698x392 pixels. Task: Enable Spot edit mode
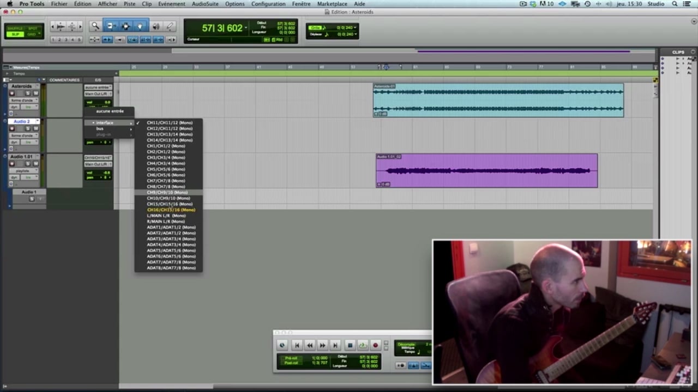(x=33, y=28)
